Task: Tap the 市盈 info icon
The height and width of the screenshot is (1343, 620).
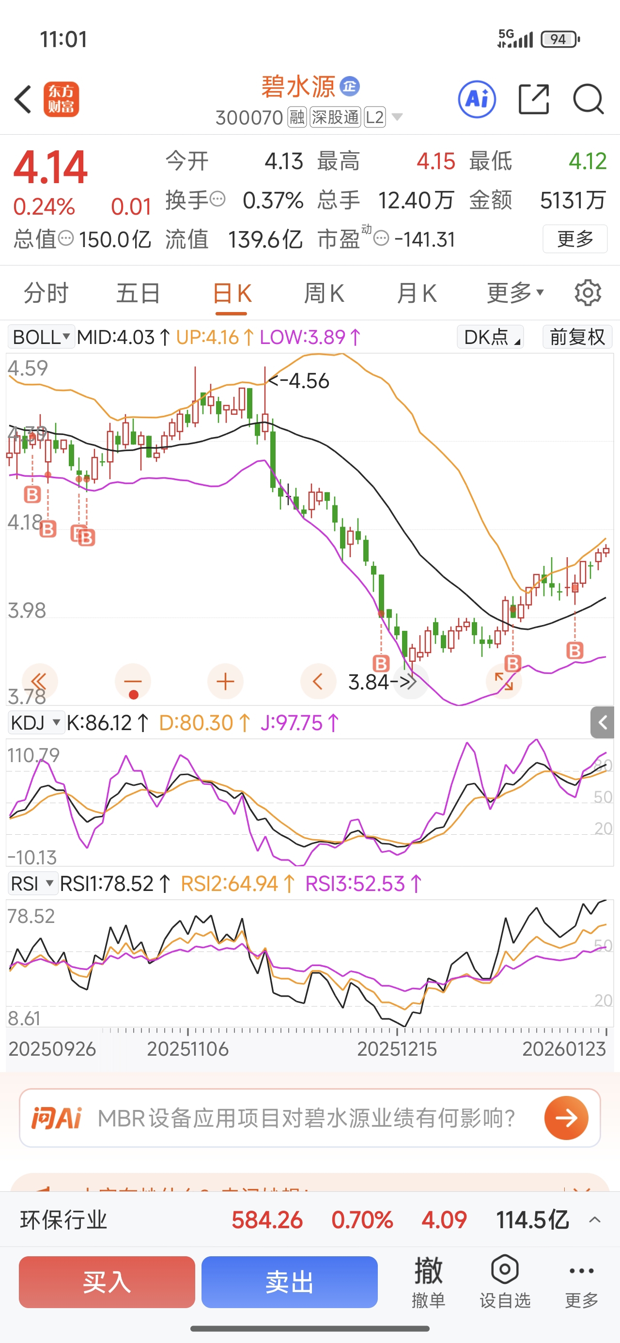Action: 382,238
